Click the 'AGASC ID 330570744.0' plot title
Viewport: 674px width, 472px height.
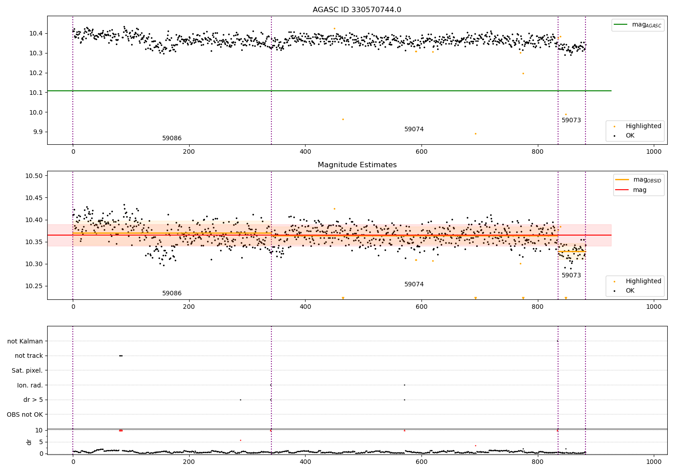(357, 10)
